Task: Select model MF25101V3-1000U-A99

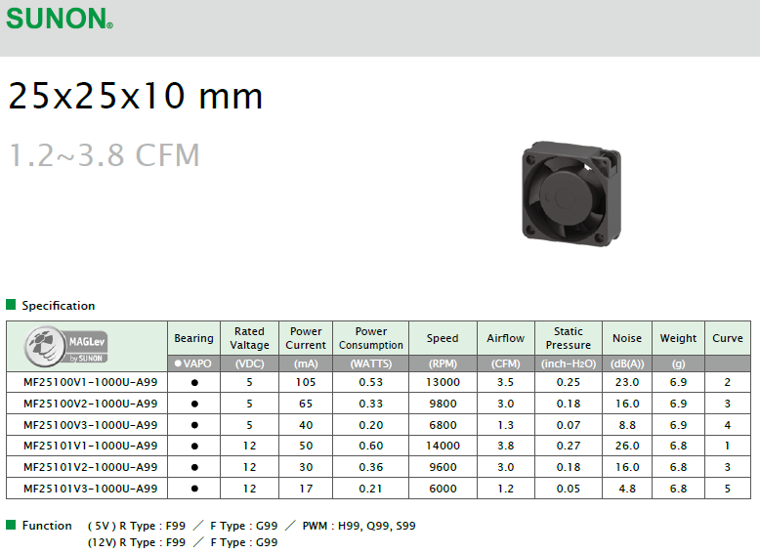Action: click(90, 489)
